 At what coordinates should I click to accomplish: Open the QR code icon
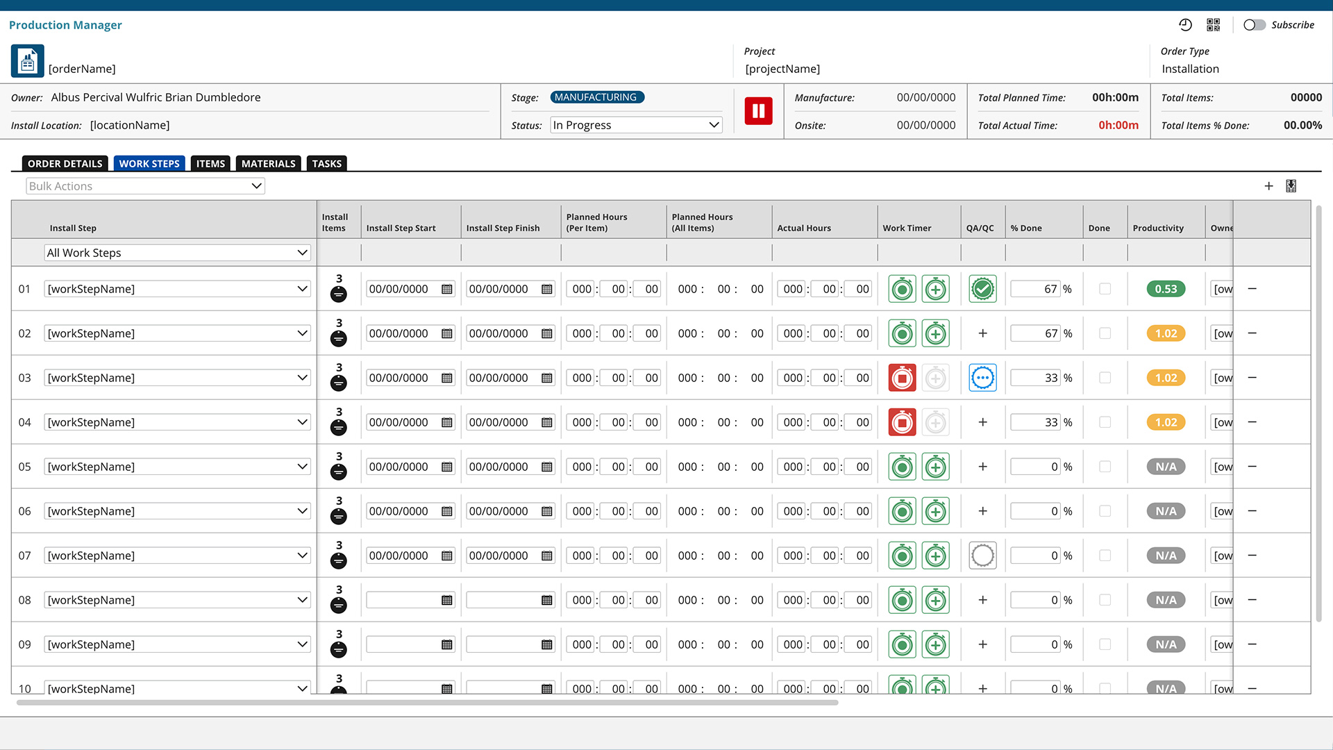(1213, 25)
